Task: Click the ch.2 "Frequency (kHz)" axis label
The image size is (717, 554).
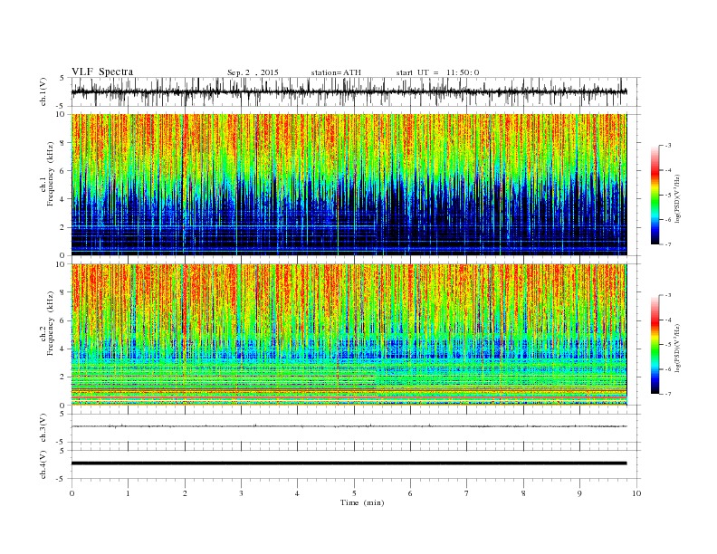Action: click(x=50, y=324)
